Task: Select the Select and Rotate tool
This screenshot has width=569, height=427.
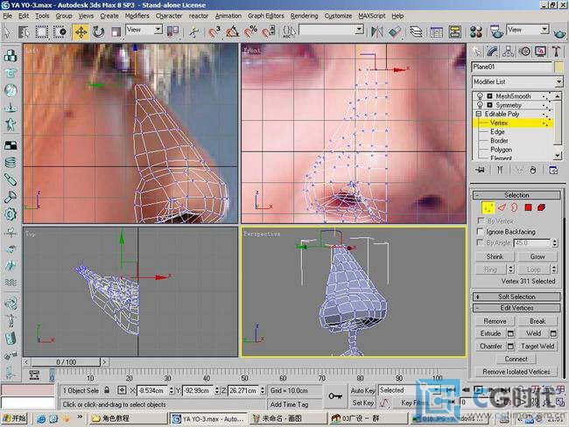Action: [98, 31]
